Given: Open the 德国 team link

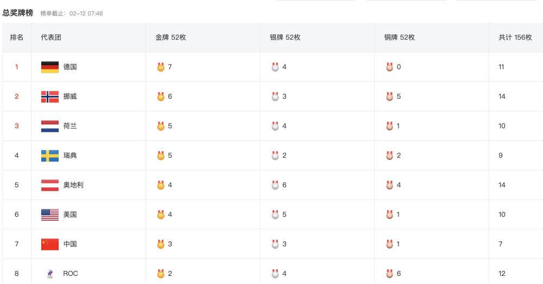Looking at the screenshot, I should (70, 67).
